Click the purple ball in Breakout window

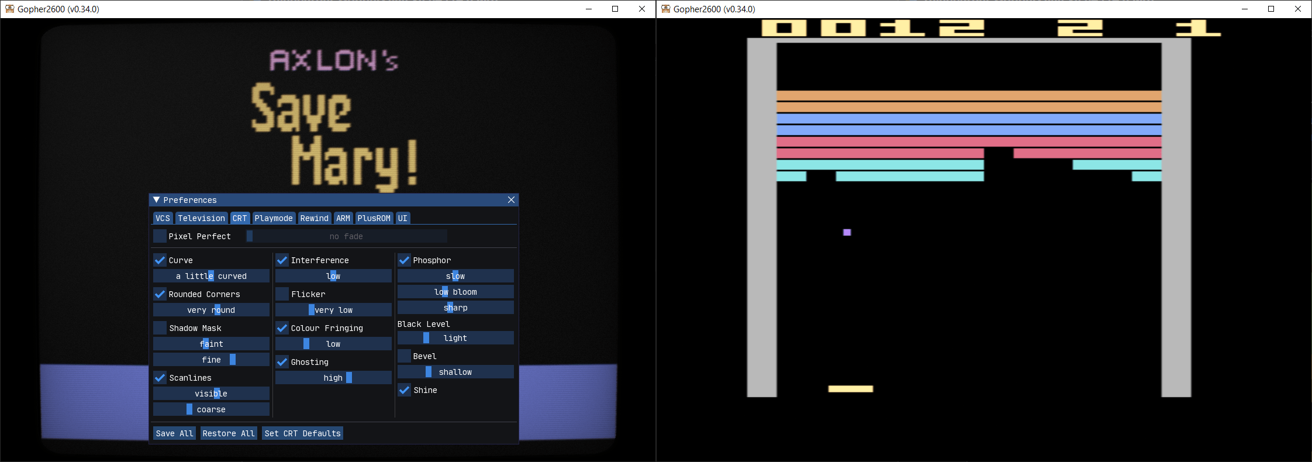click(x=847, y=232)
